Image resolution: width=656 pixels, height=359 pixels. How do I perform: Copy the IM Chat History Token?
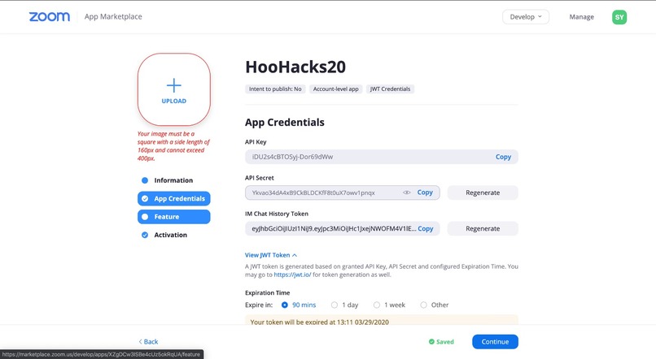coord(426,229)
